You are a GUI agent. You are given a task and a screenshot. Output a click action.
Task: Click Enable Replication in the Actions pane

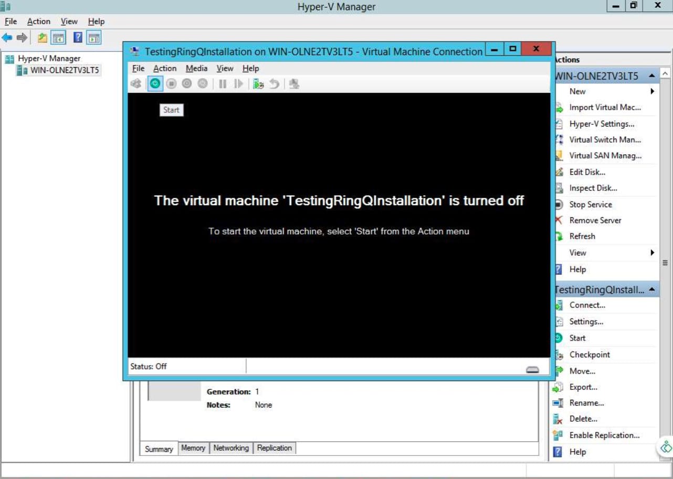coord(604,435)
